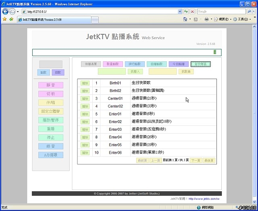The height and width of the screenshot is (211, 258).
Task: Play Enter02 row using its 播放 button
Action: [85, 122]
